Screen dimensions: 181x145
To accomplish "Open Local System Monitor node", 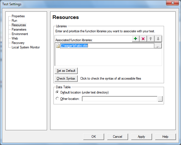I will coord(26,47).
